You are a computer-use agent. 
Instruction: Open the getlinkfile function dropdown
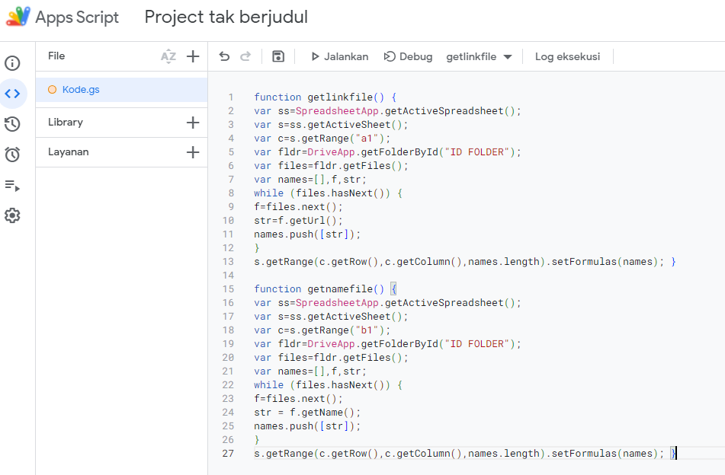[479, 56]
